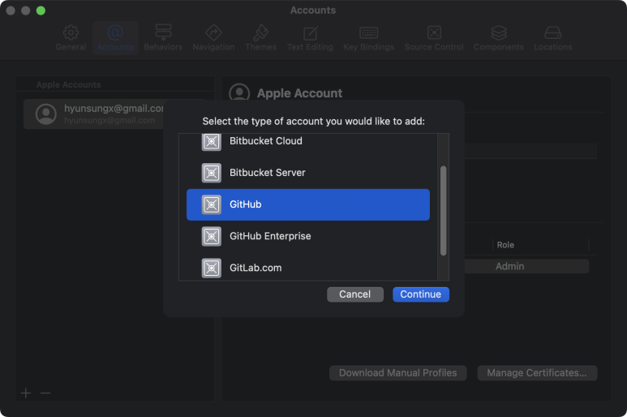
Task: Click the plus add account button
Action: point(26,393)
